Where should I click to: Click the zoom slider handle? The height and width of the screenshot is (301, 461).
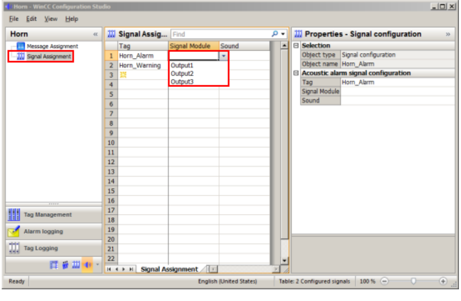413,281
